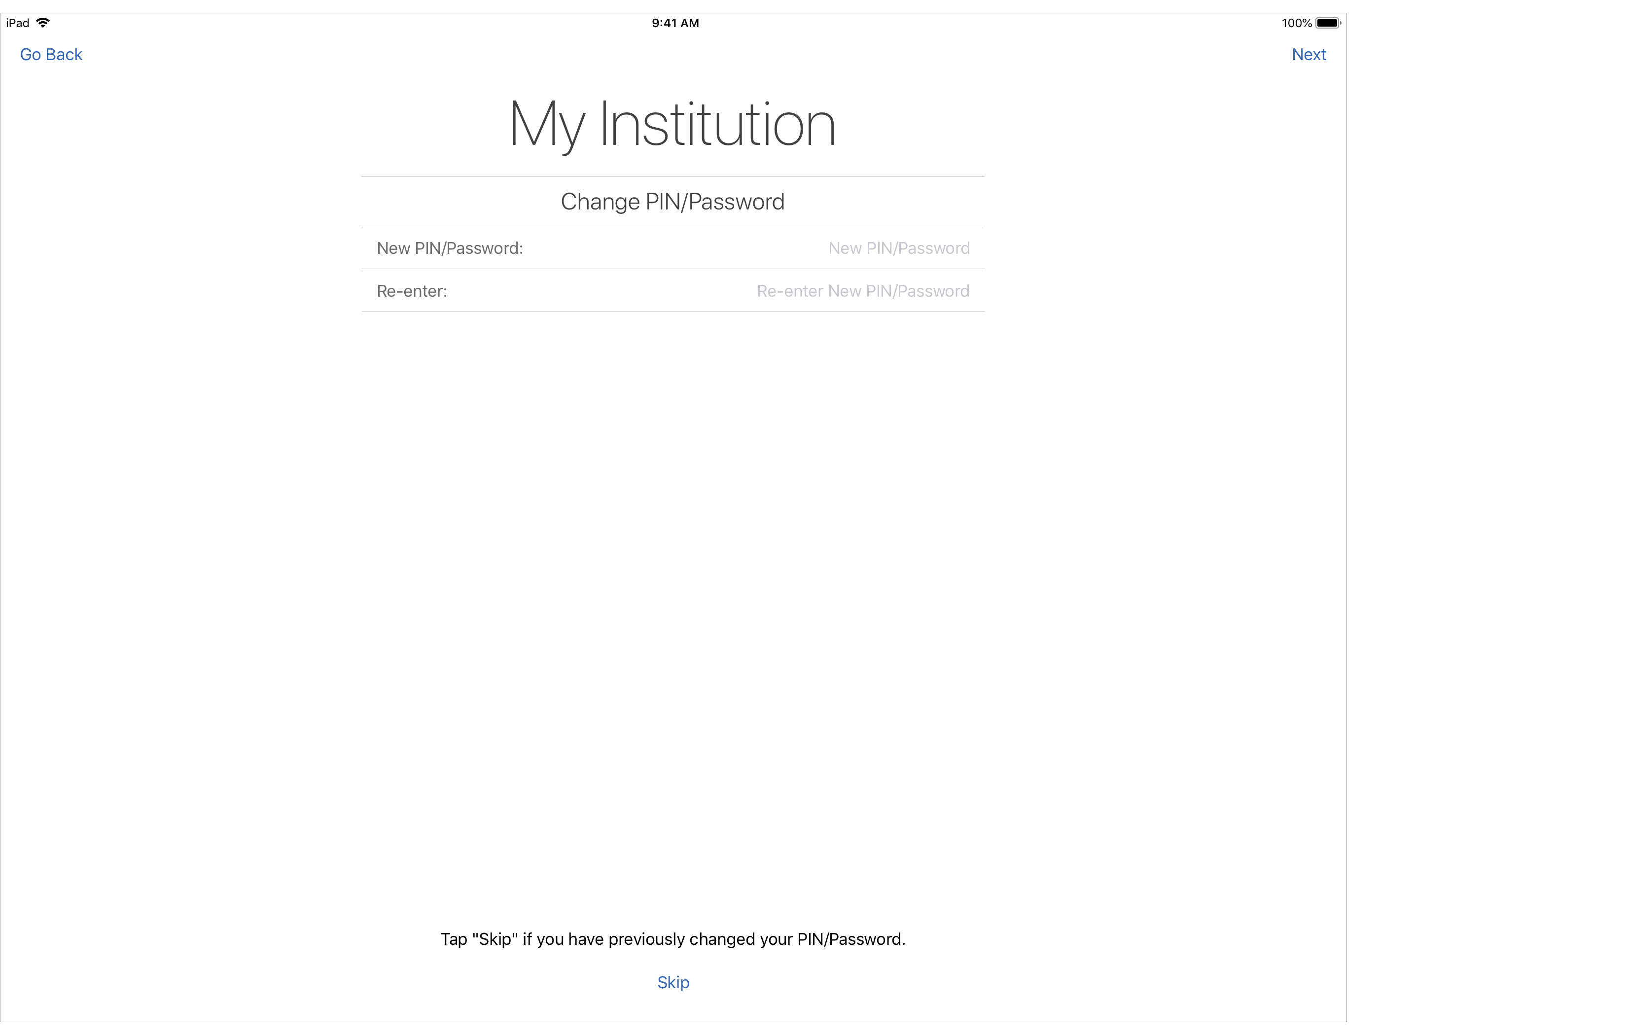This screenshot has width=1627, height=1035.
Task: Click the Change PIN/Password header
Action: [672, 201]
